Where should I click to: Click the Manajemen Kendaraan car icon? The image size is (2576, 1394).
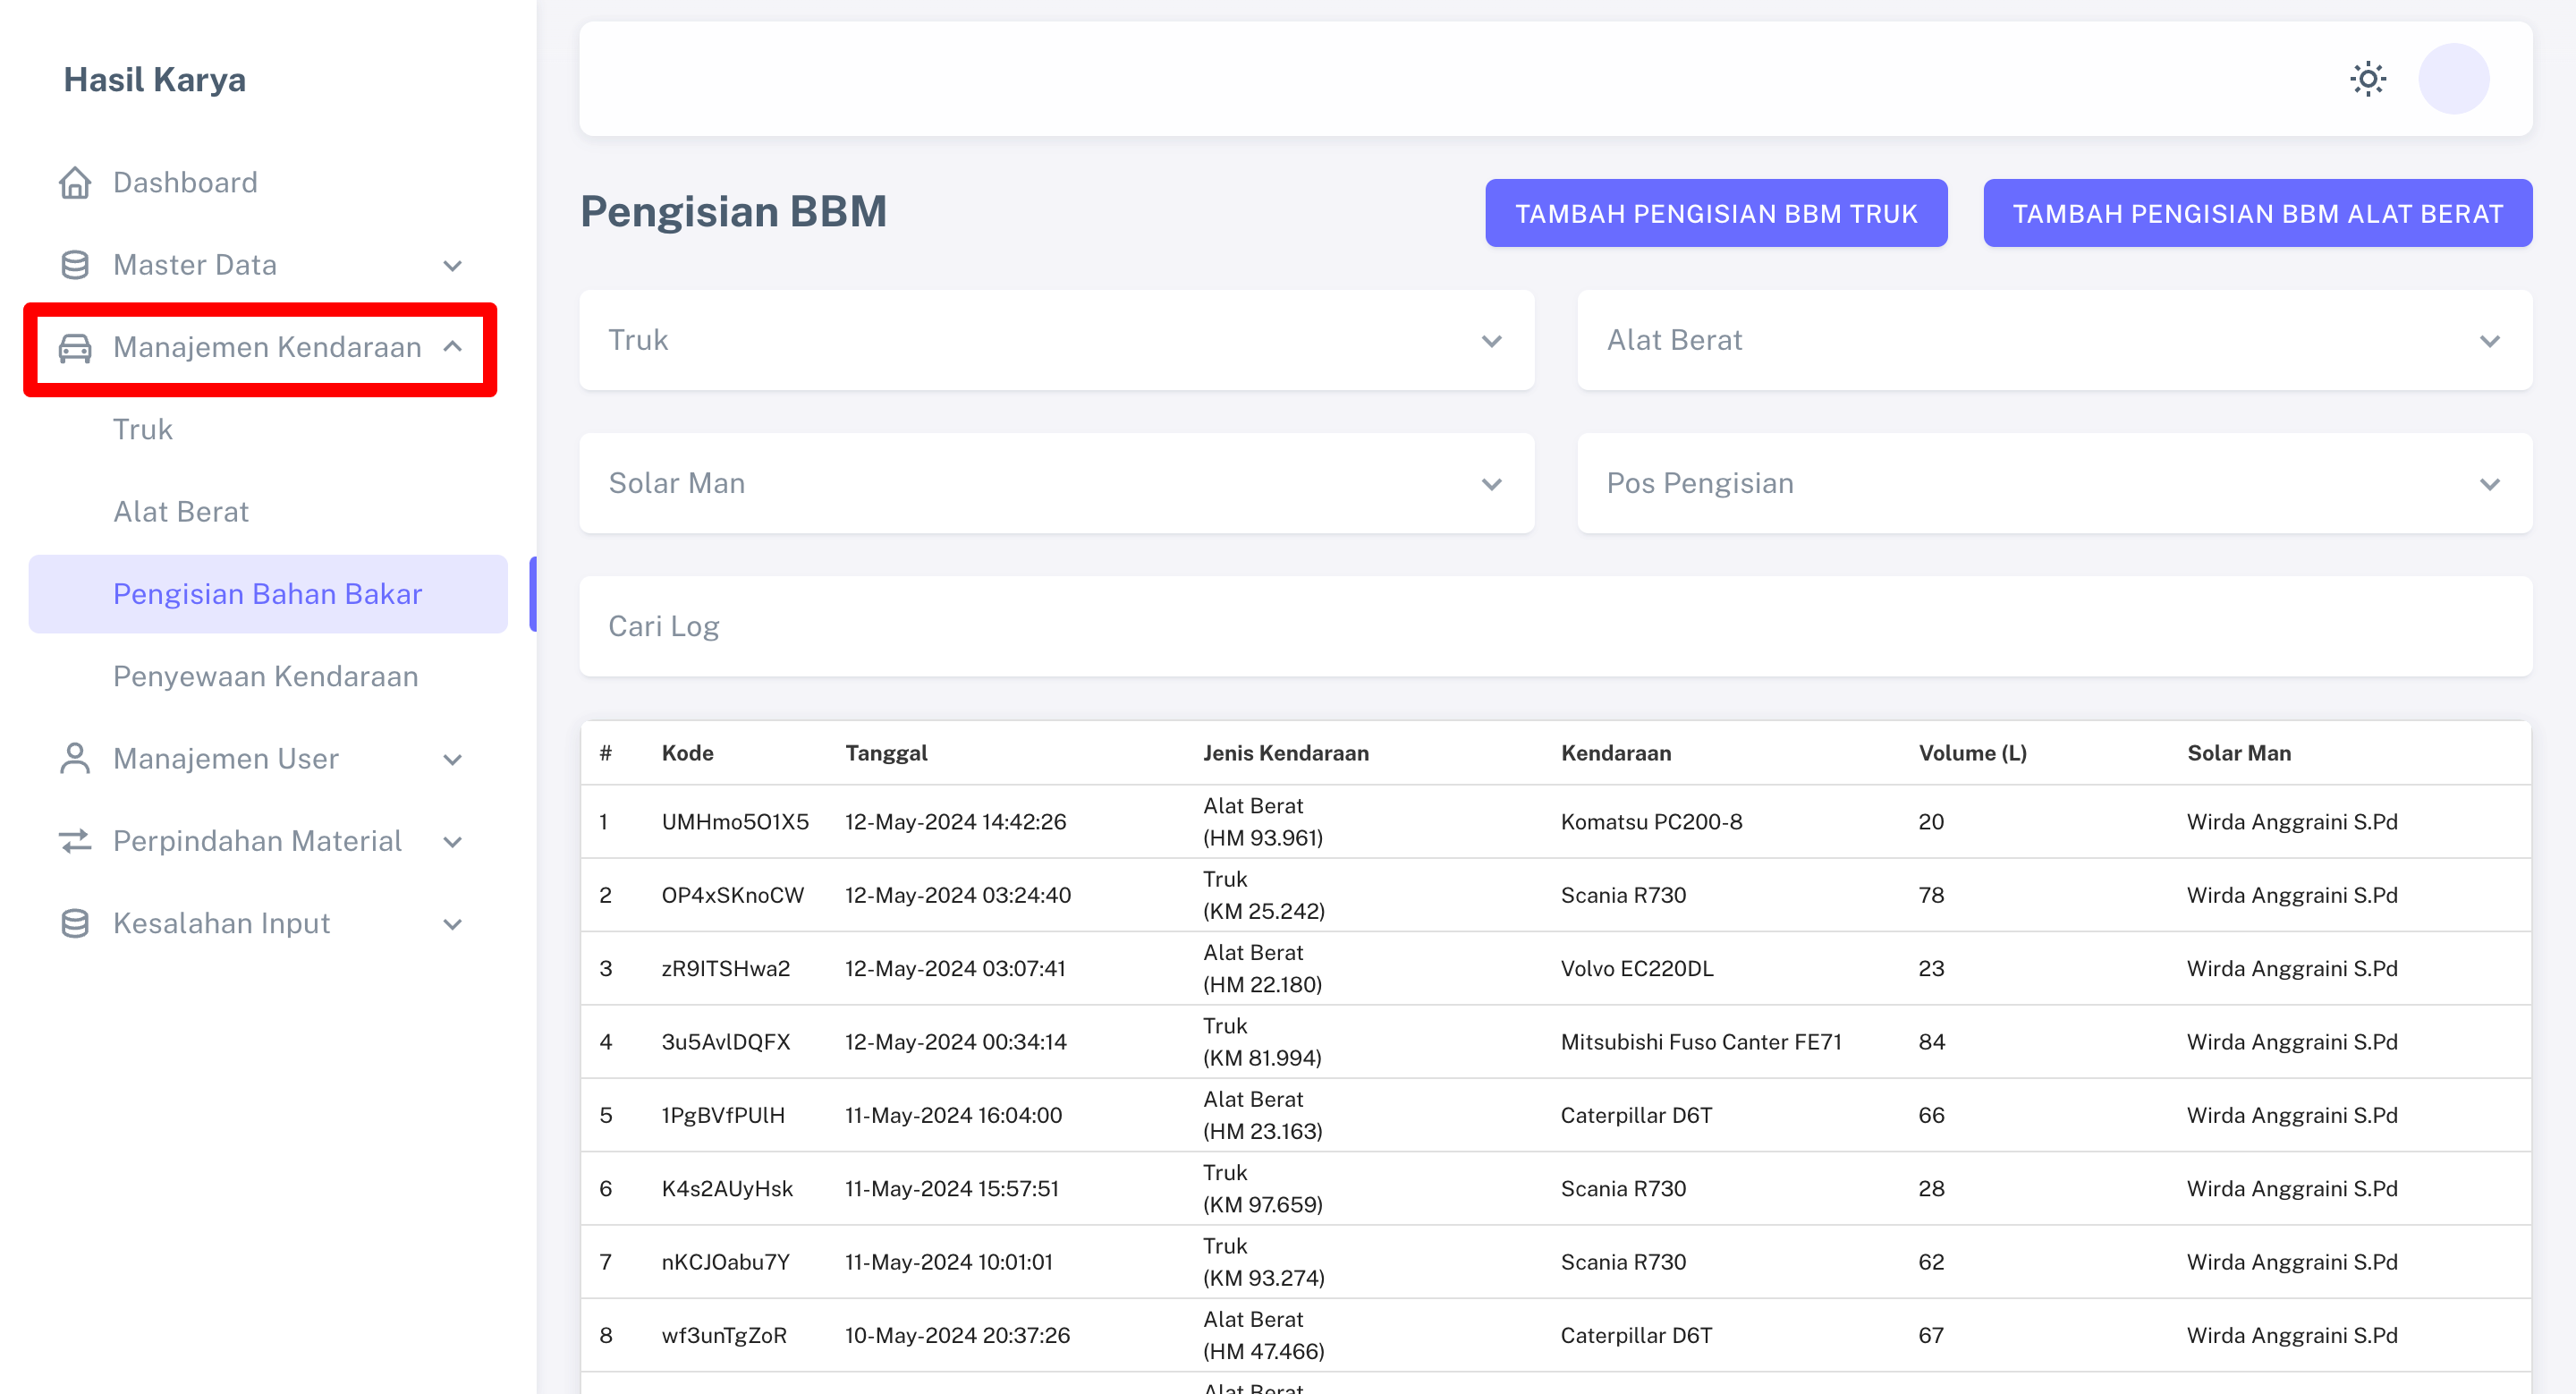(75, 347)
